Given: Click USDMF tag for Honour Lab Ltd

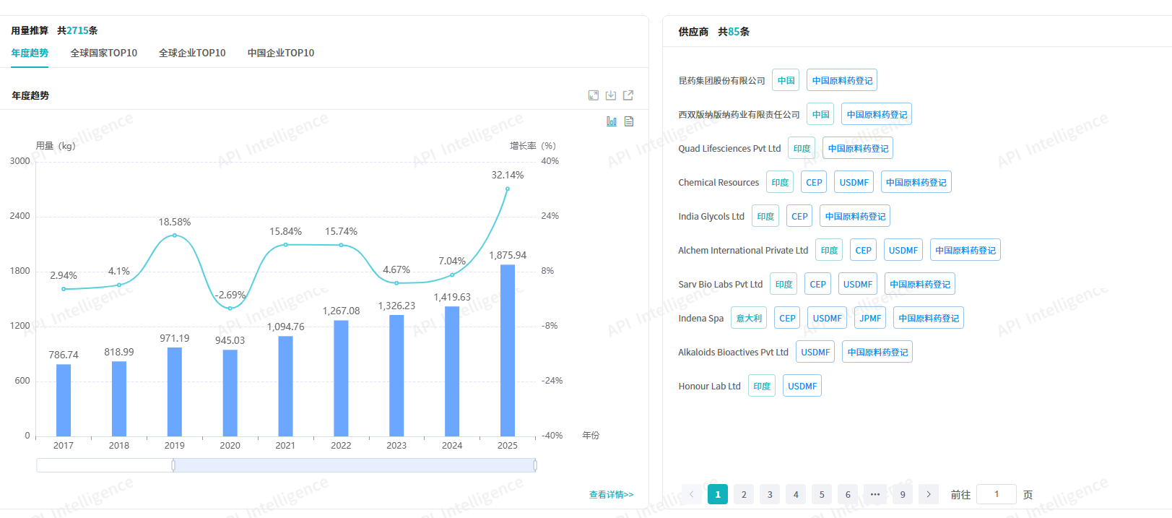Looking at the screenshot, I should [802, 387].
